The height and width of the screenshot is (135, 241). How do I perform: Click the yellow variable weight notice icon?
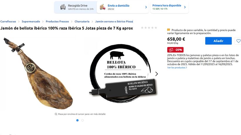(169, 30)
